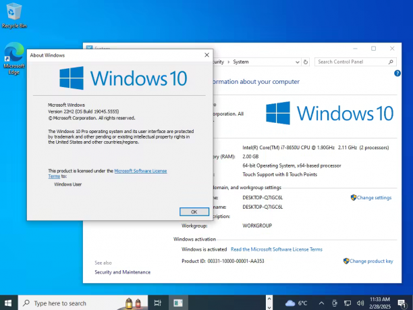Viewport: 413px width, 310px height.
Task: Minimize the System window
Action: (x=355, y=49)
